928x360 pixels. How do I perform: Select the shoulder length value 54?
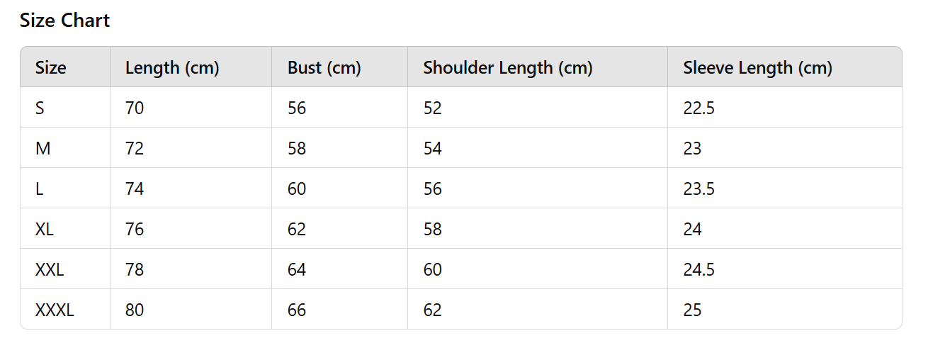tap(432, 149)
